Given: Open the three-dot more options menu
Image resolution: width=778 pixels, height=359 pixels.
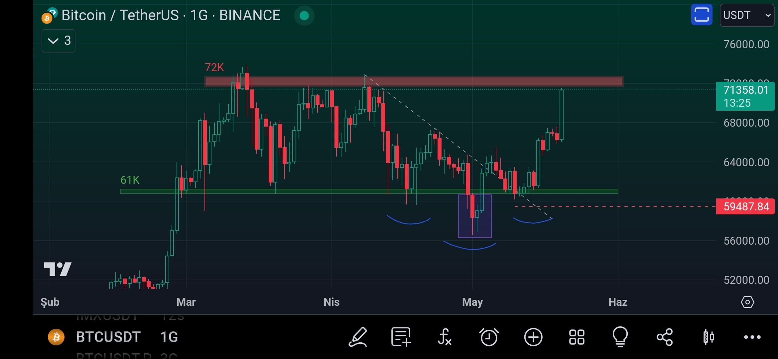Looking at the screenshot, I should pyautogui.click(x=752, y=337).
